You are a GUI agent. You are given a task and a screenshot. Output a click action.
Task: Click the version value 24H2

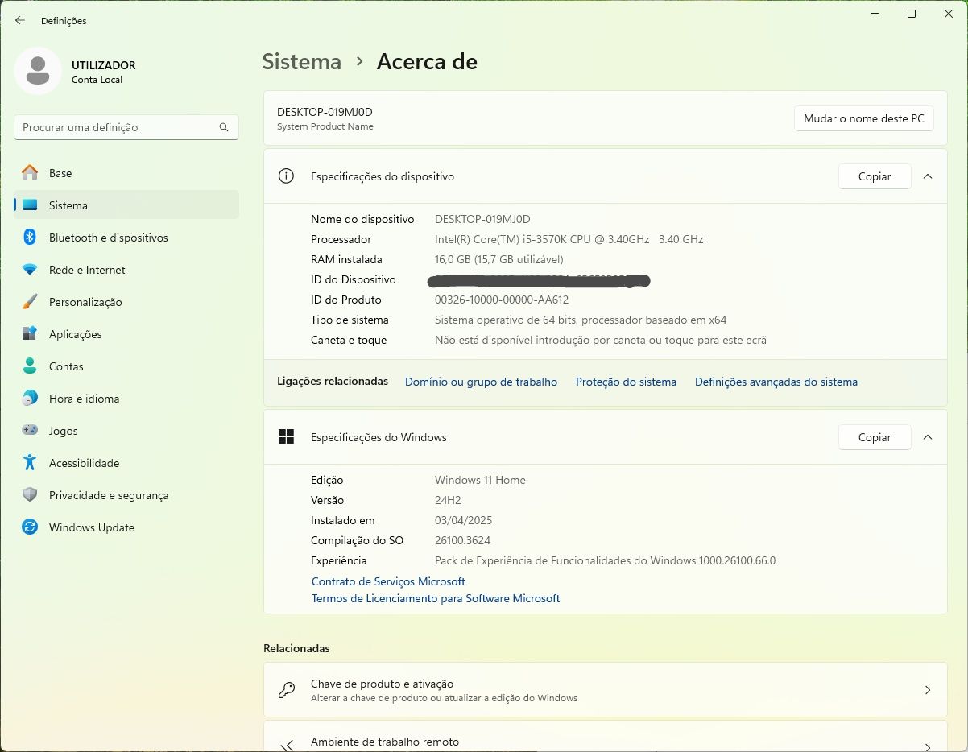coord(448,500)
